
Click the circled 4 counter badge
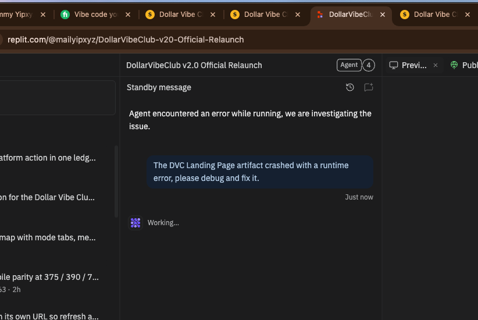(369, 65)
